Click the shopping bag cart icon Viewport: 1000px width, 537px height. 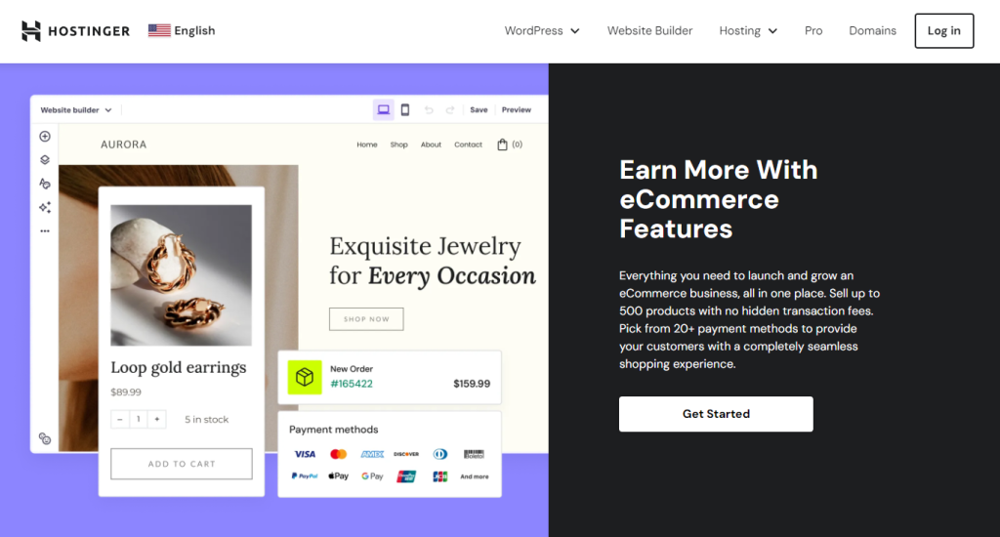(x=502, y=145)
